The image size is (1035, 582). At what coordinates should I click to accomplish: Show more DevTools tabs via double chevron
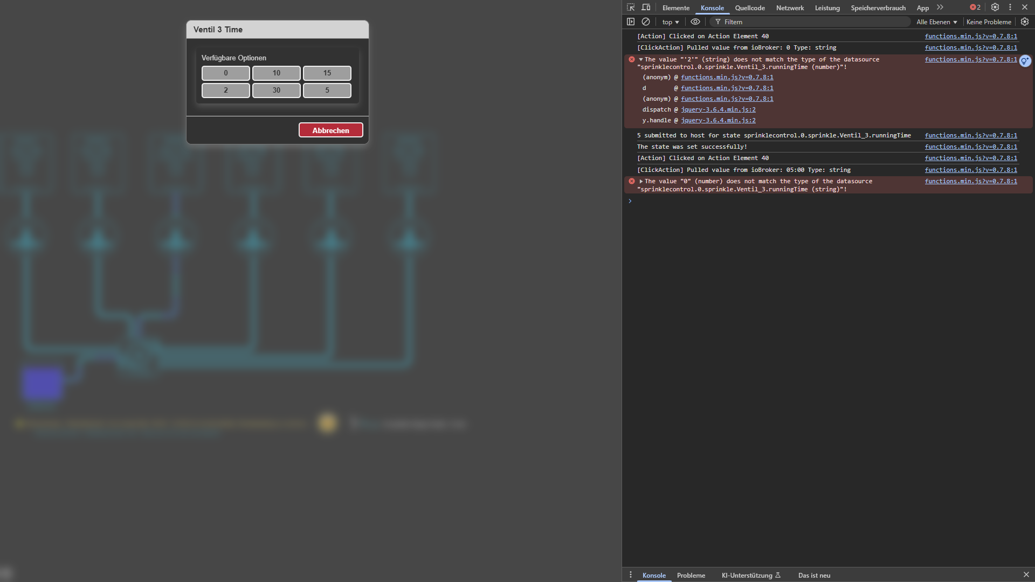940,8
